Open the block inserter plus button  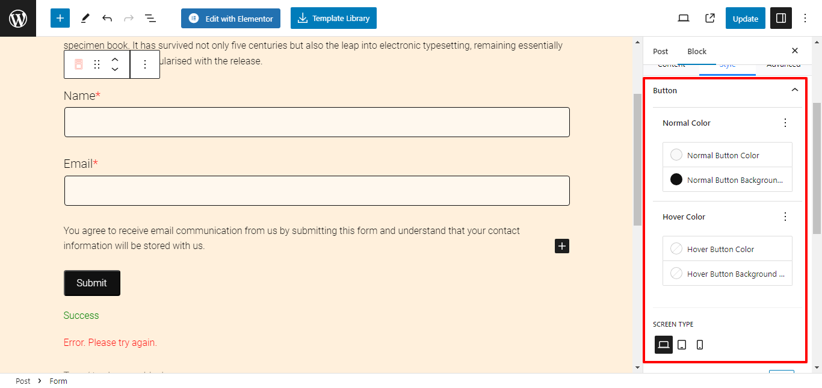coord(60,18)
